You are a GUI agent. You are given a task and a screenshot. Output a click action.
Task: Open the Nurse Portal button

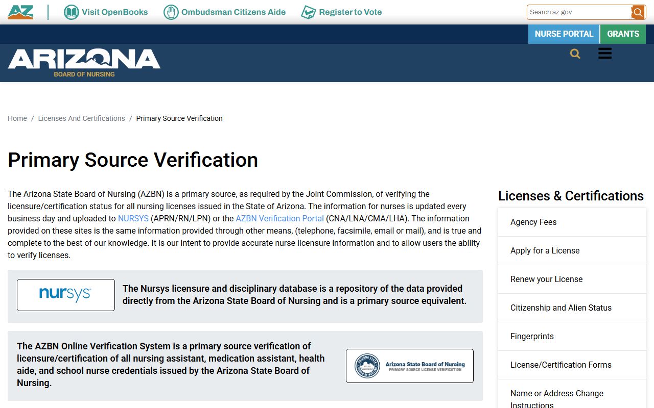(x=564, y=34)
